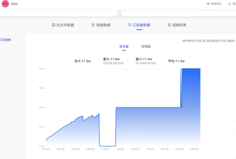Open the 视频列表 tab
Screen dimensions: 236x159
pyautogui.click(x=179, y=25)
